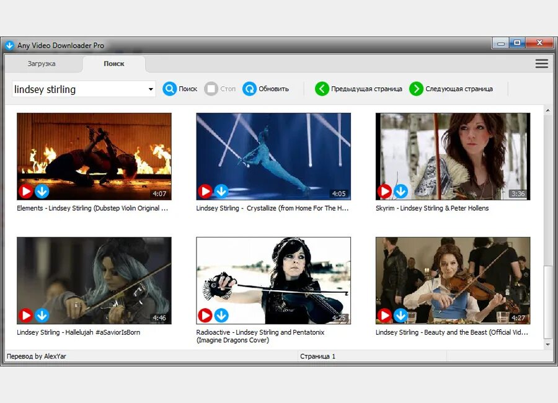Click the blue Поиск magnifier icon
Viewport: 558px width, 403px height.
click(170, 89)
